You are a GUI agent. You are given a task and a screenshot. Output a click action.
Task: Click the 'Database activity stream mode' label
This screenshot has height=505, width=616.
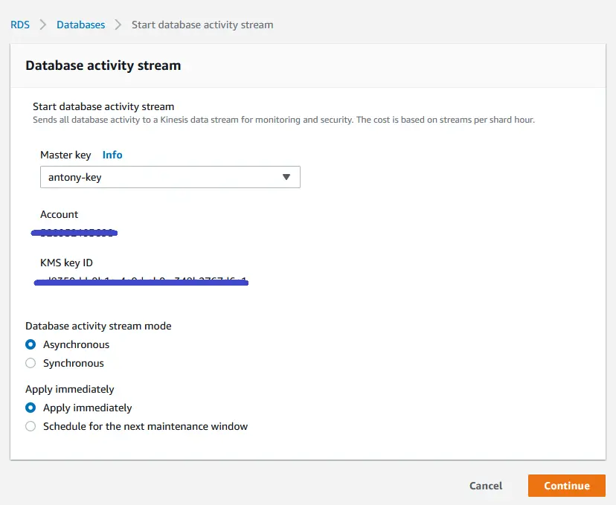coord(98,326)
